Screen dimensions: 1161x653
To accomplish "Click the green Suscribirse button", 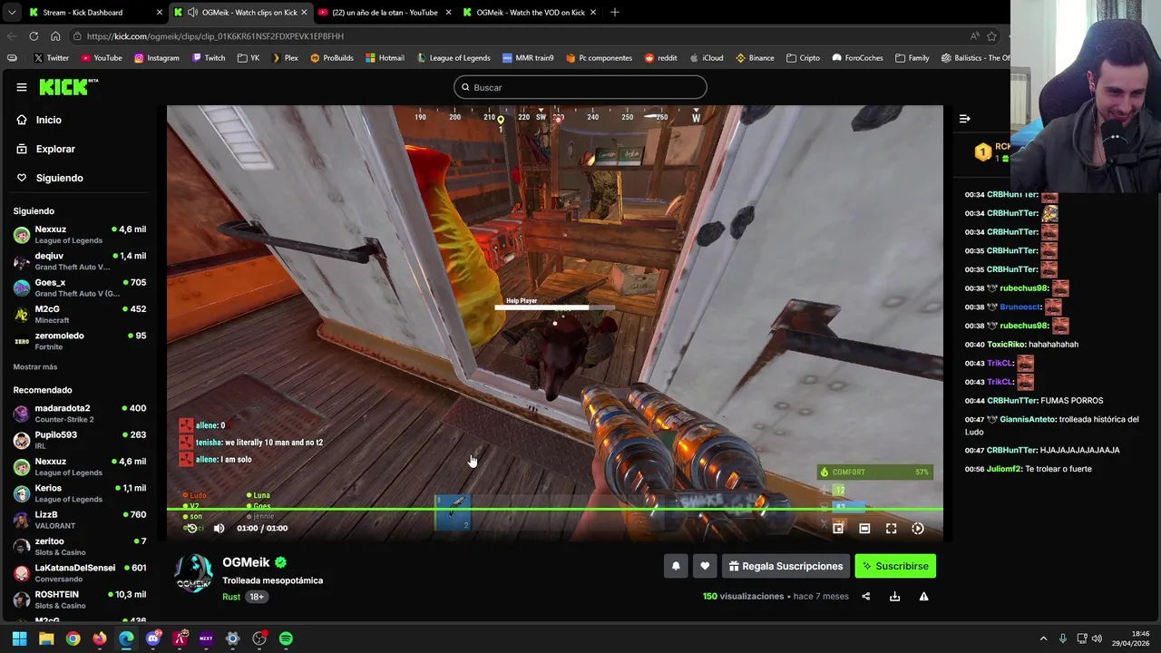I will [x=895, y=566].
